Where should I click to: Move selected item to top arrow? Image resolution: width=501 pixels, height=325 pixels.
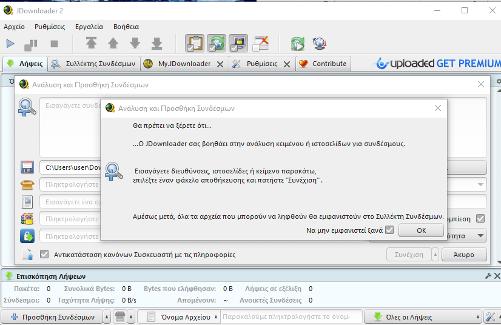tap(92, 43)
